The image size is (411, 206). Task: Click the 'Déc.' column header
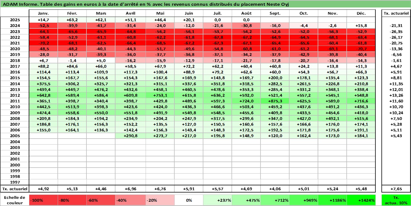pos(361,13)
